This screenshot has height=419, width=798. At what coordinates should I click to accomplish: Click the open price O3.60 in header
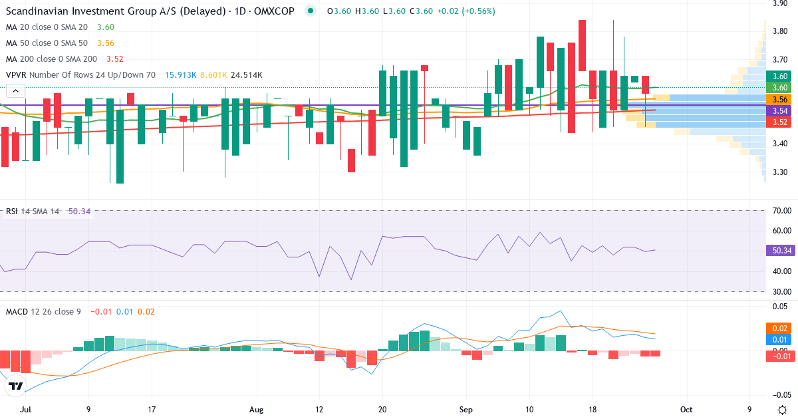[x=340, y=11]
